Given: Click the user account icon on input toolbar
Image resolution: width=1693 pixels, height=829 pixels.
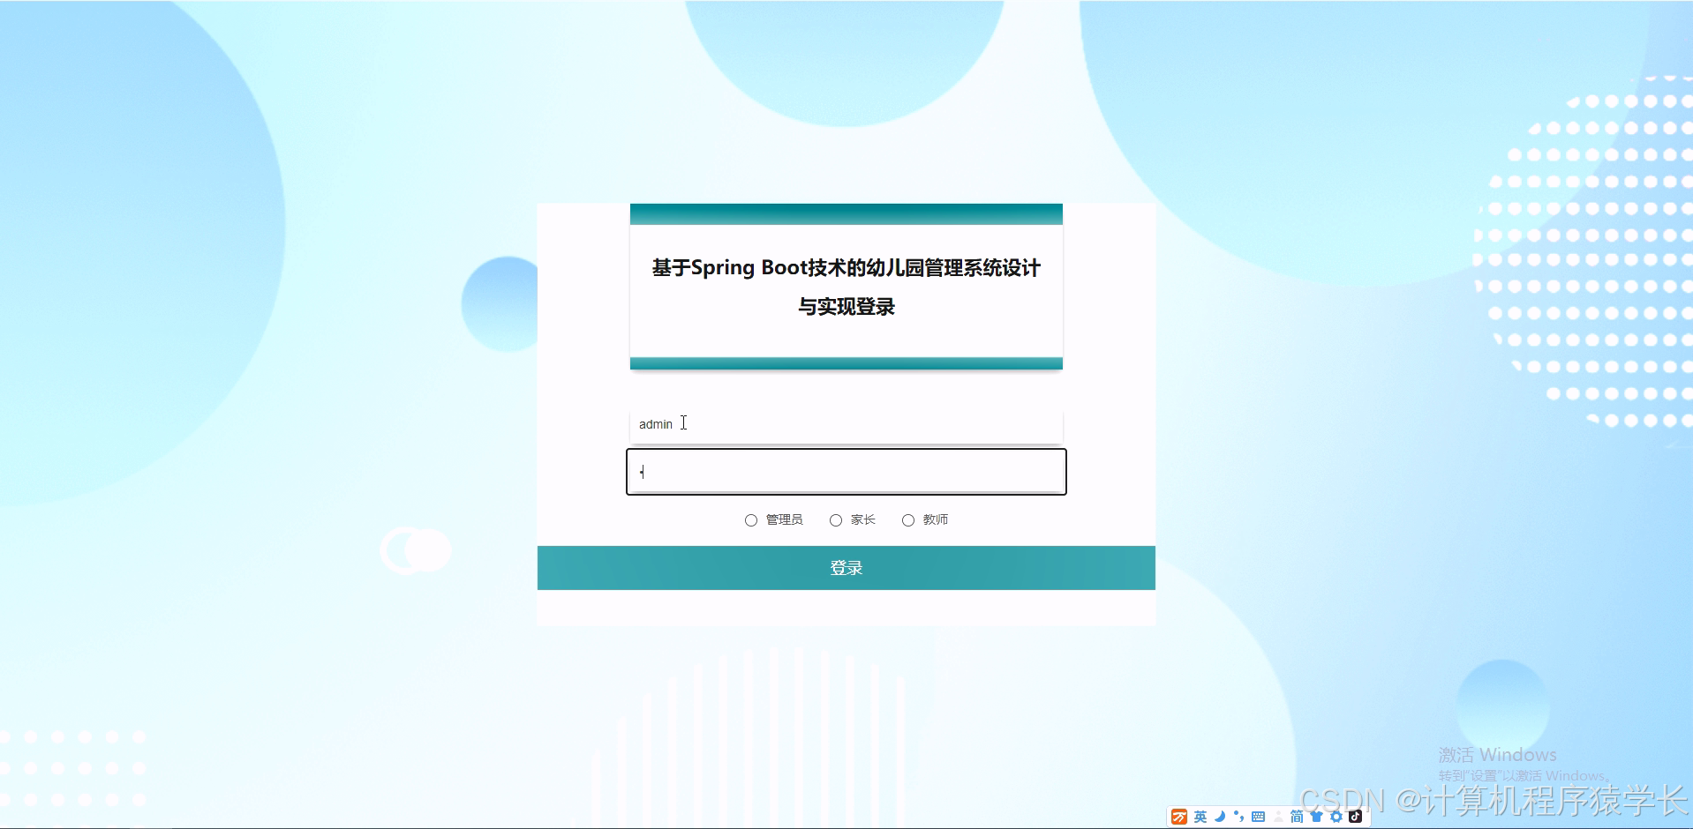Looking at the screenshot, I should coord(1278,817).
